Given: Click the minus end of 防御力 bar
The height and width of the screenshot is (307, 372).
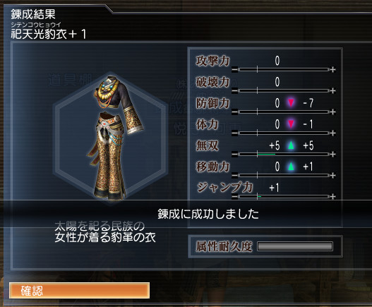Looking at the screenshot, I should (234, 112).
